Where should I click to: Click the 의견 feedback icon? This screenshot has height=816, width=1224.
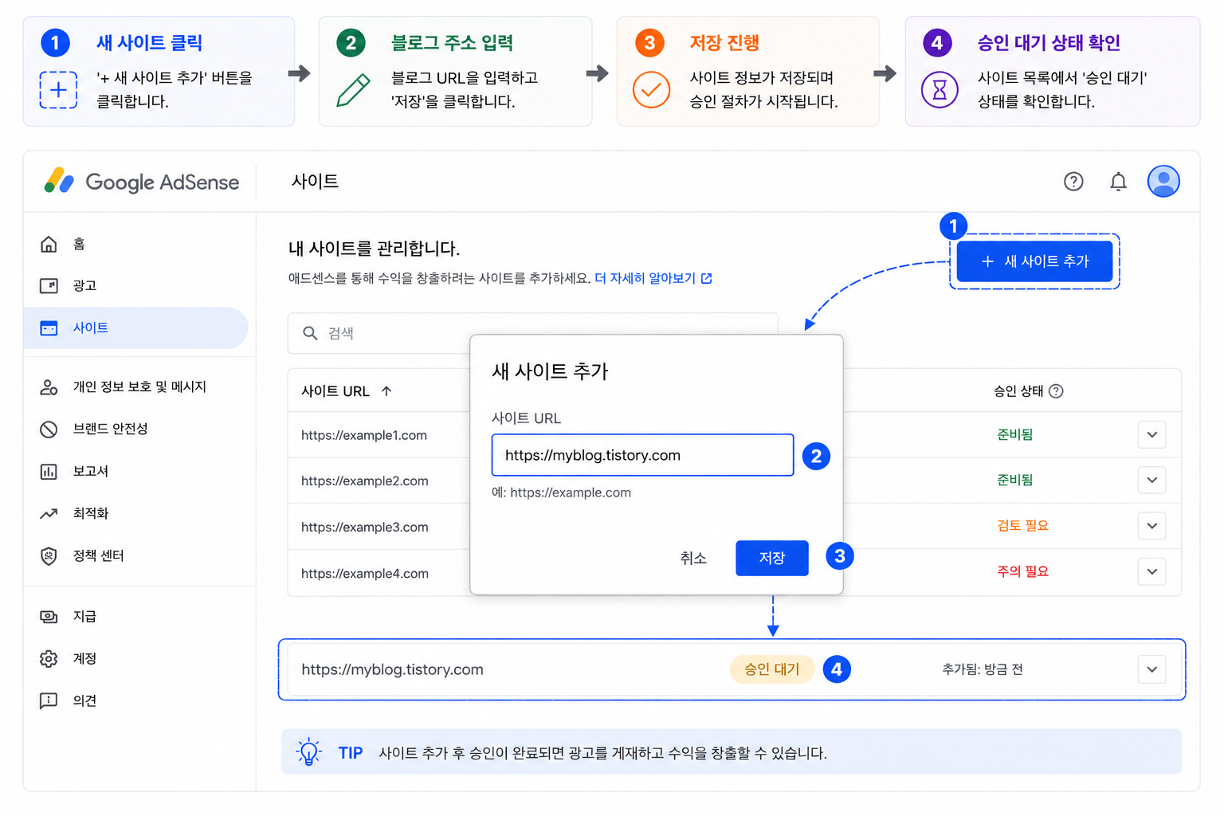(49, 700)
